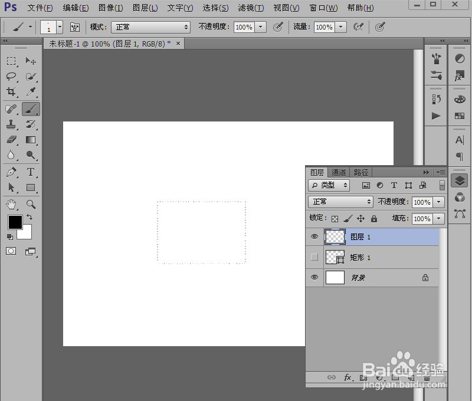The width and height of the screenshot is (472, 401).
Task: Select the Eyedropper tool
Action: (x=31, y=91)
